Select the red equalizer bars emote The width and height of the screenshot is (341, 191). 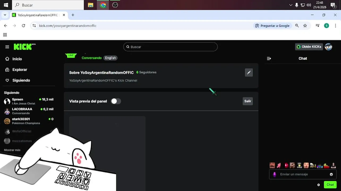click(x=326, y=166)
